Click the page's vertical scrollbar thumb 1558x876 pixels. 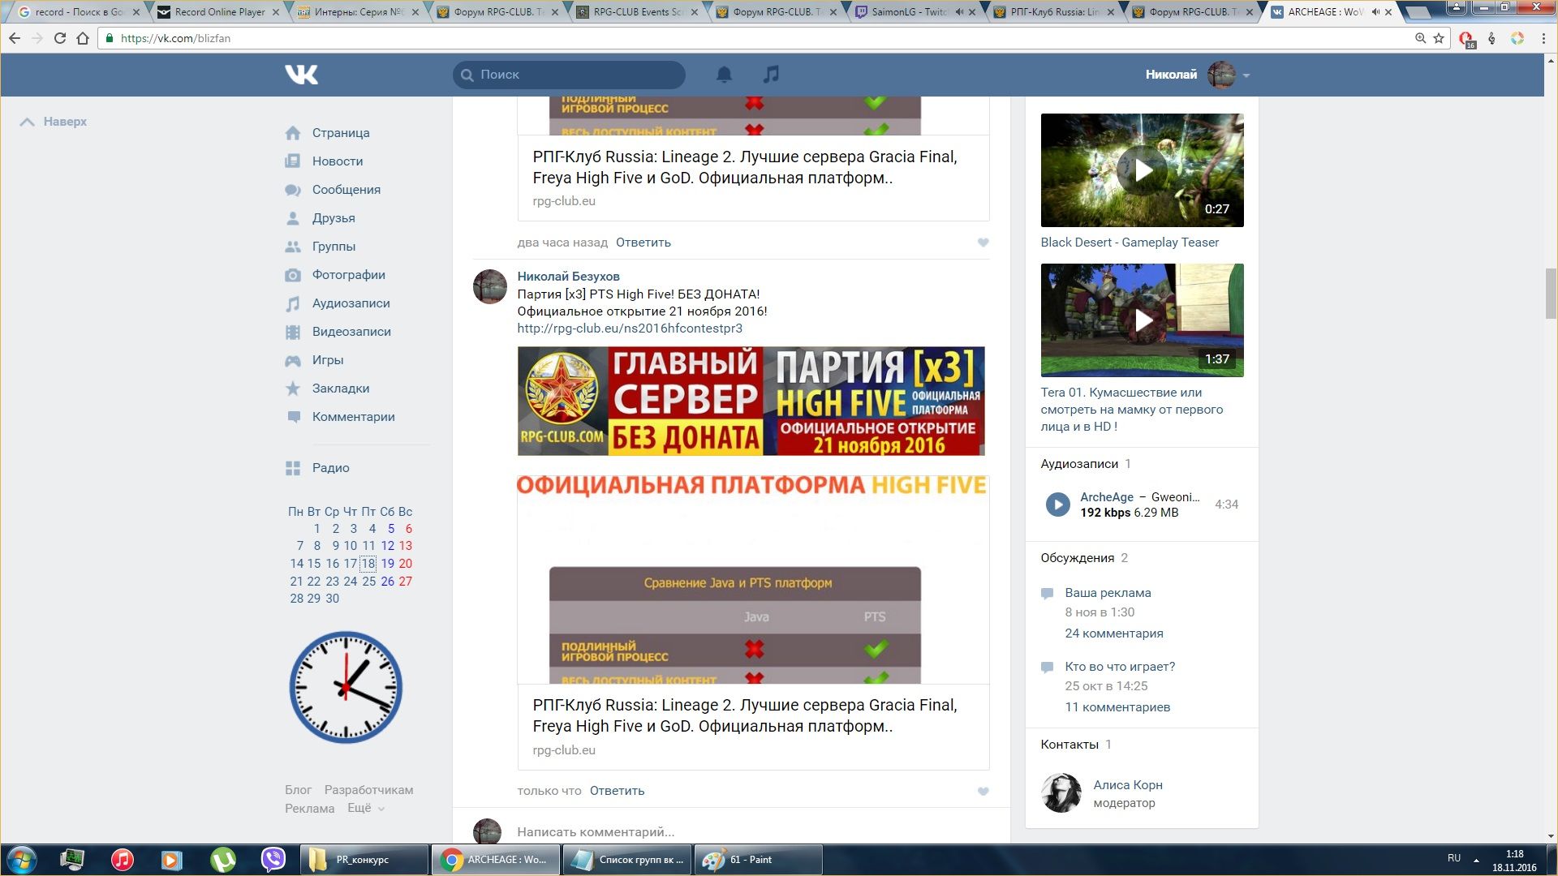click(1551, 294)
